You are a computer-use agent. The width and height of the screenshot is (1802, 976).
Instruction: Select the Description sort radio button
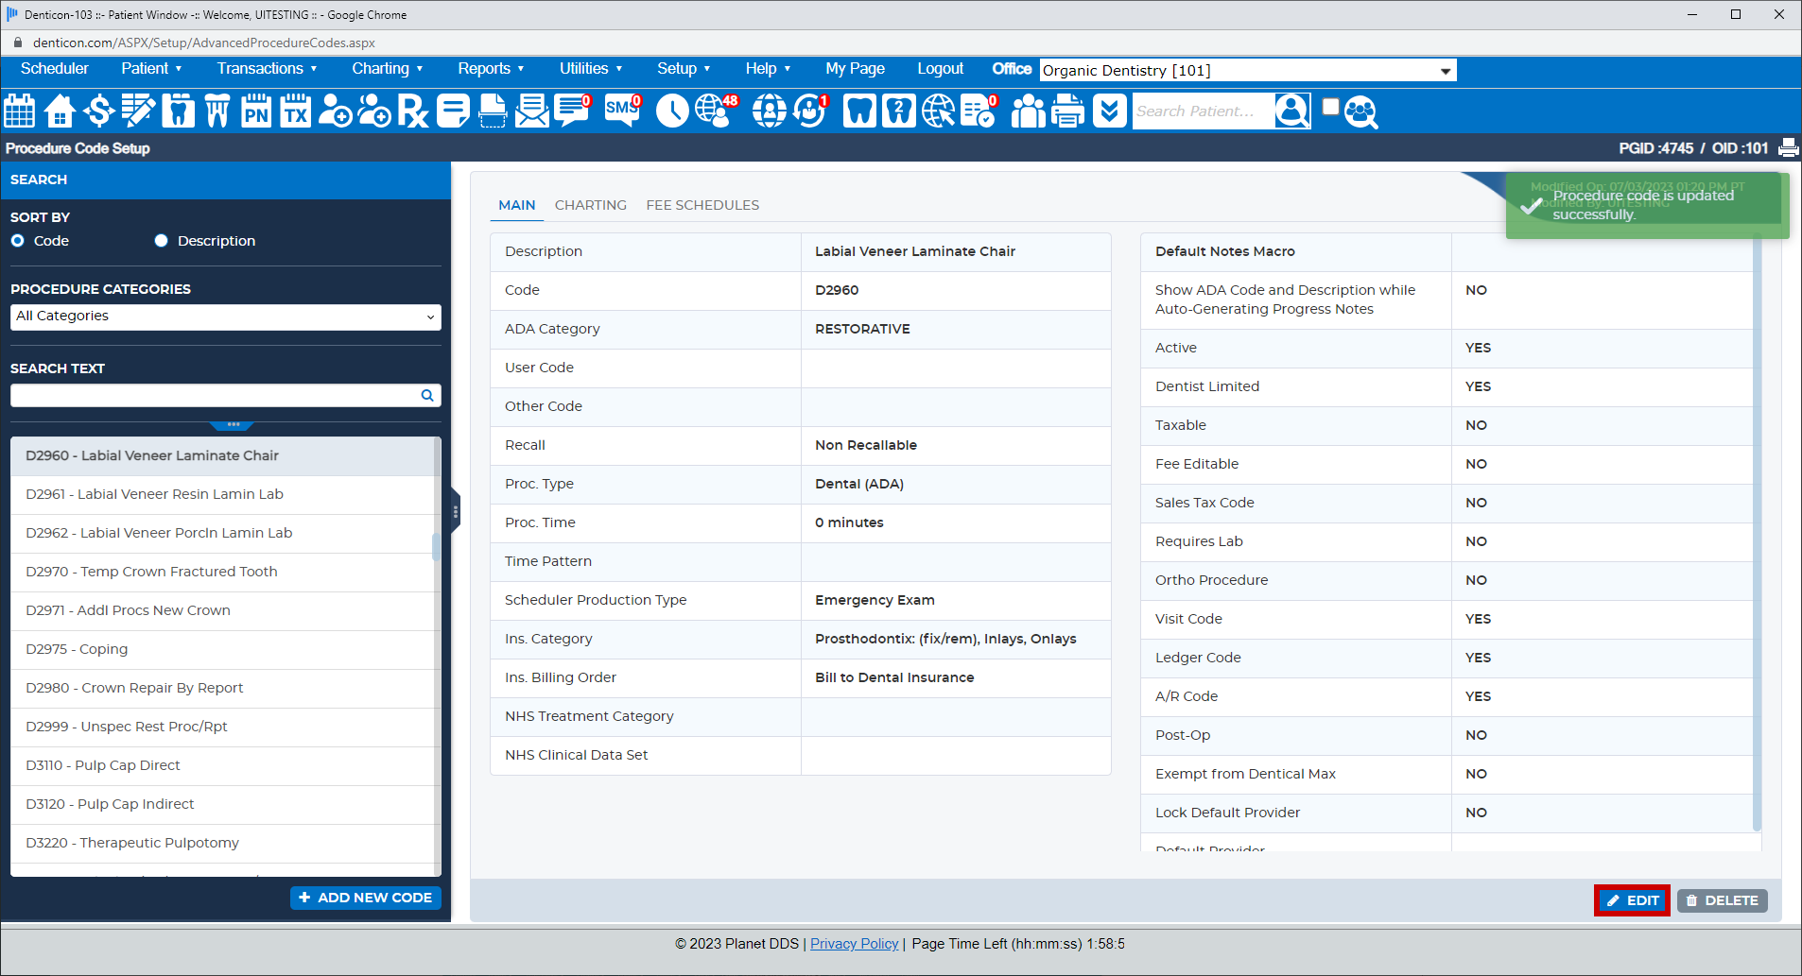[x=161, y=240]
